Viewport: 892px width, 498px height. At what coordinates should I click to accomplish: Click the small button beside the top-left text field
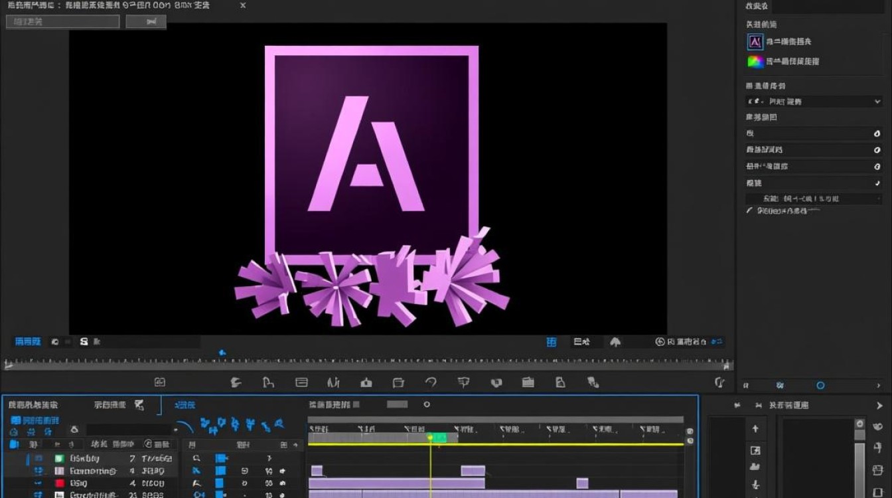tap(145, 22)
